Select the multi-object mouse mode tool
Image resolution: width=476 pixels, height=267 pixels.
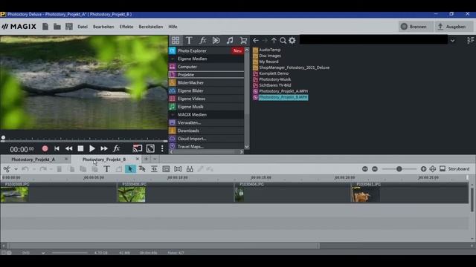142,169
